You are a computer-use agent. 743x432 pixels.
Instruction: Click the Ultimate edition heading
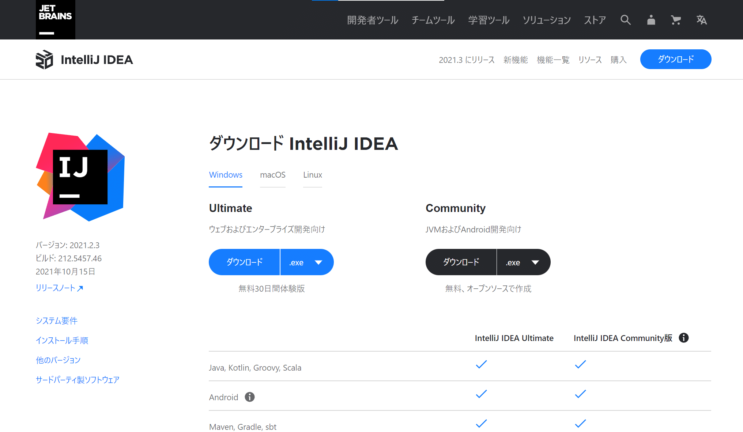231,208
